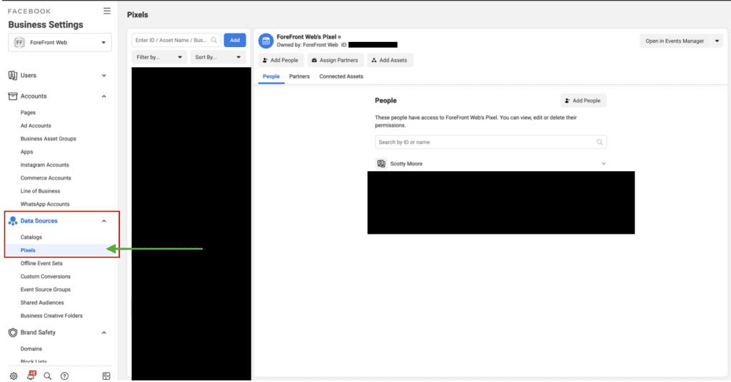The height and width of the screenshot is (382, 731).
Task: Open Pages under Accounts
Action: pyautogui.click(x=28, y=113)
